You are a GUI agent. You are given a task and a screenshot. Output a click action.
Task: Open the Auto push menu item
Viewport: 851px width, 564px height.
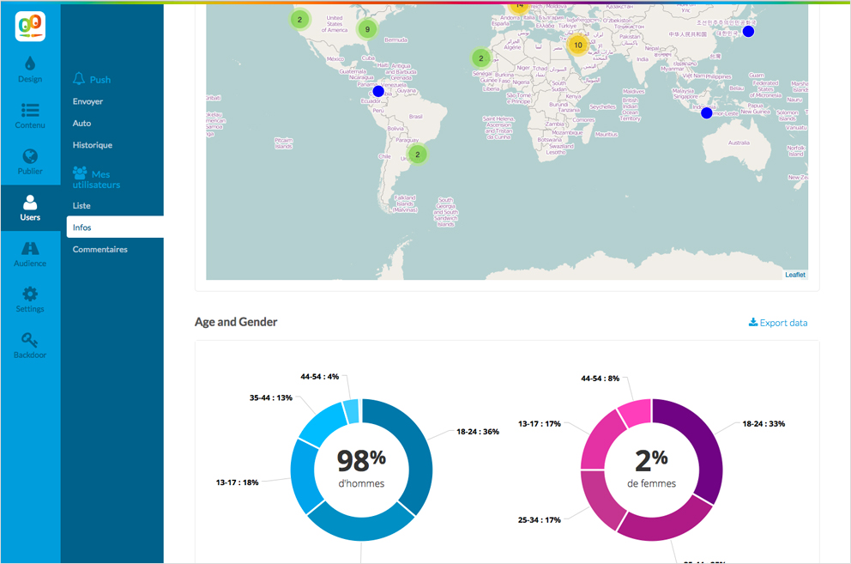coord(82,124)
